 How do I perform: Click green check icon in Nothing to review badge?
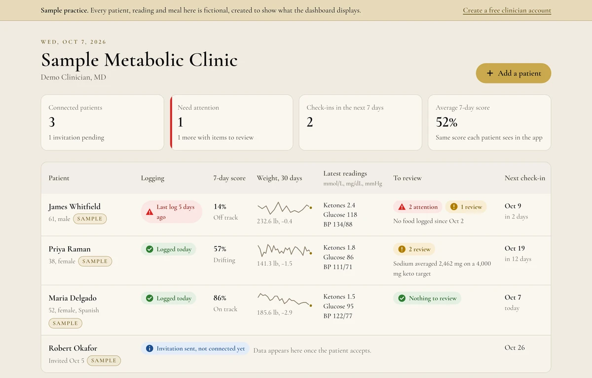click(402, 298)
